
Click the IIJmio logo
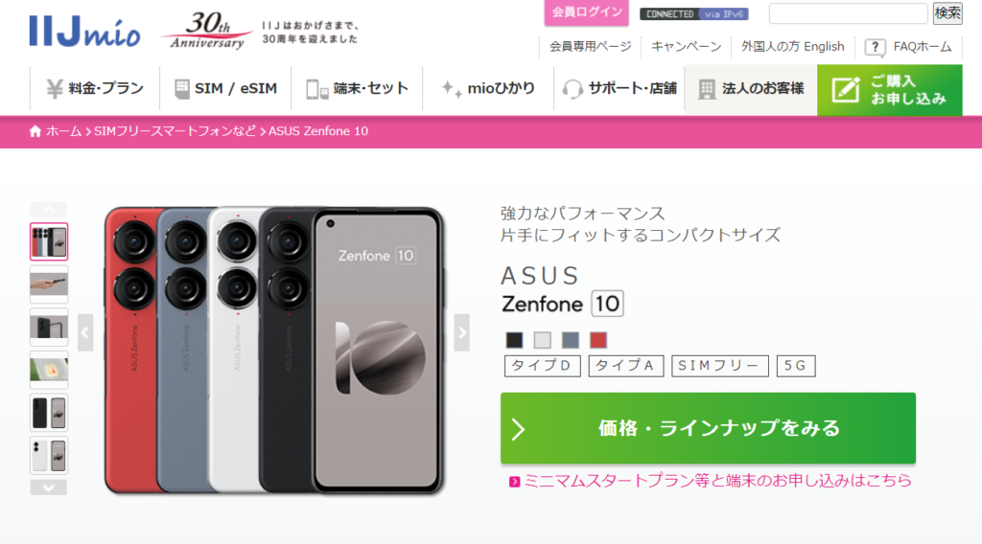coord(84,31)
